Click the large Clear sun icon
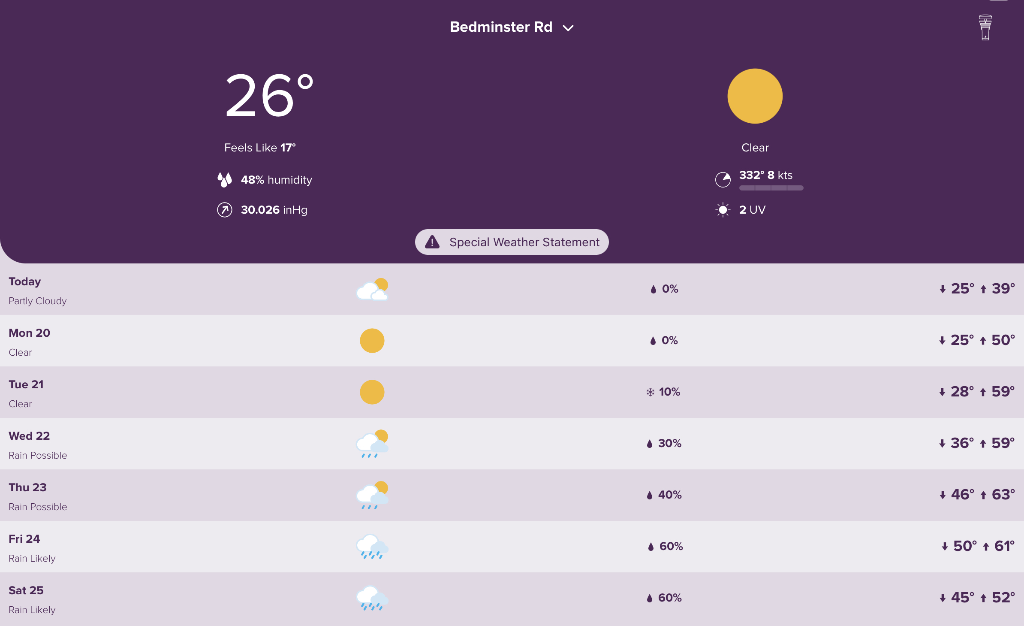Viewport: 1024px width, 626px height. 755,96
